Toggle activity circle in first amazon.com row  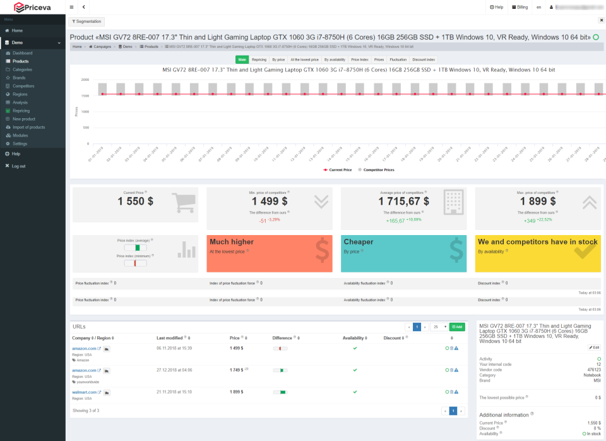click(447, 349)
